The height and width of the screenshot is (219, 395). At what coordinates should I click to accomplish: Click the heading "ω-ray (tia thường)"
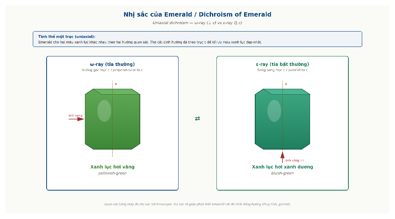(112, 64)
